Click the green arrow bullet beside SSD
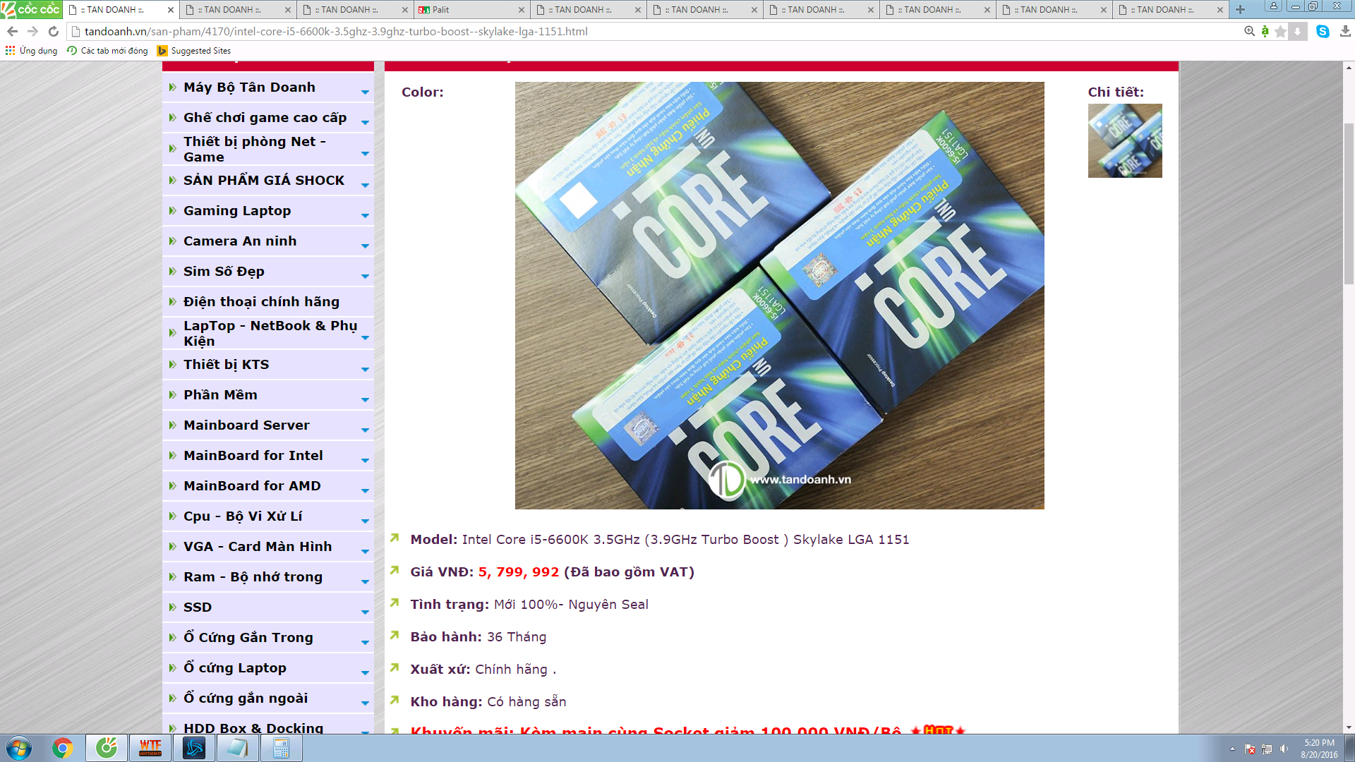 click(172, 607)
